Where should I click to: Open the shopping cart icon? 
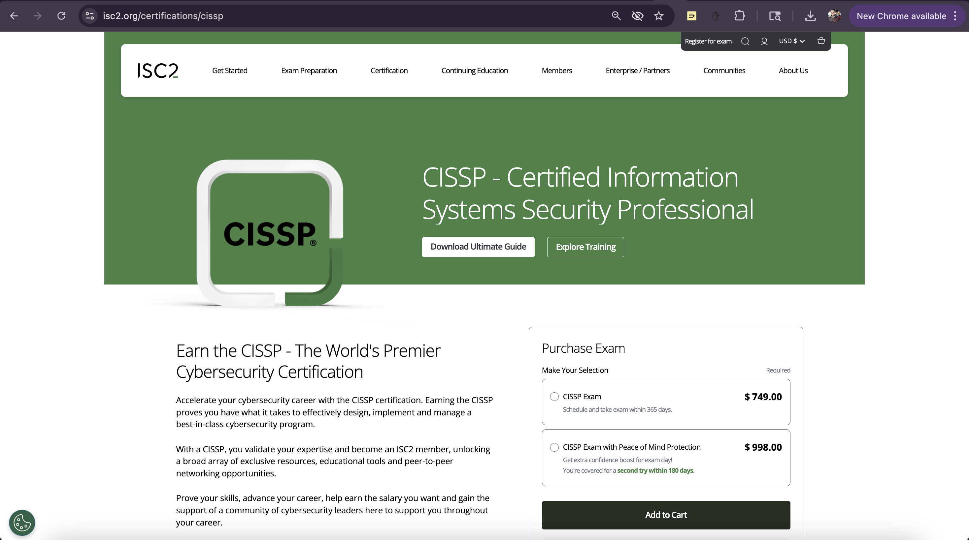(821, 41)
